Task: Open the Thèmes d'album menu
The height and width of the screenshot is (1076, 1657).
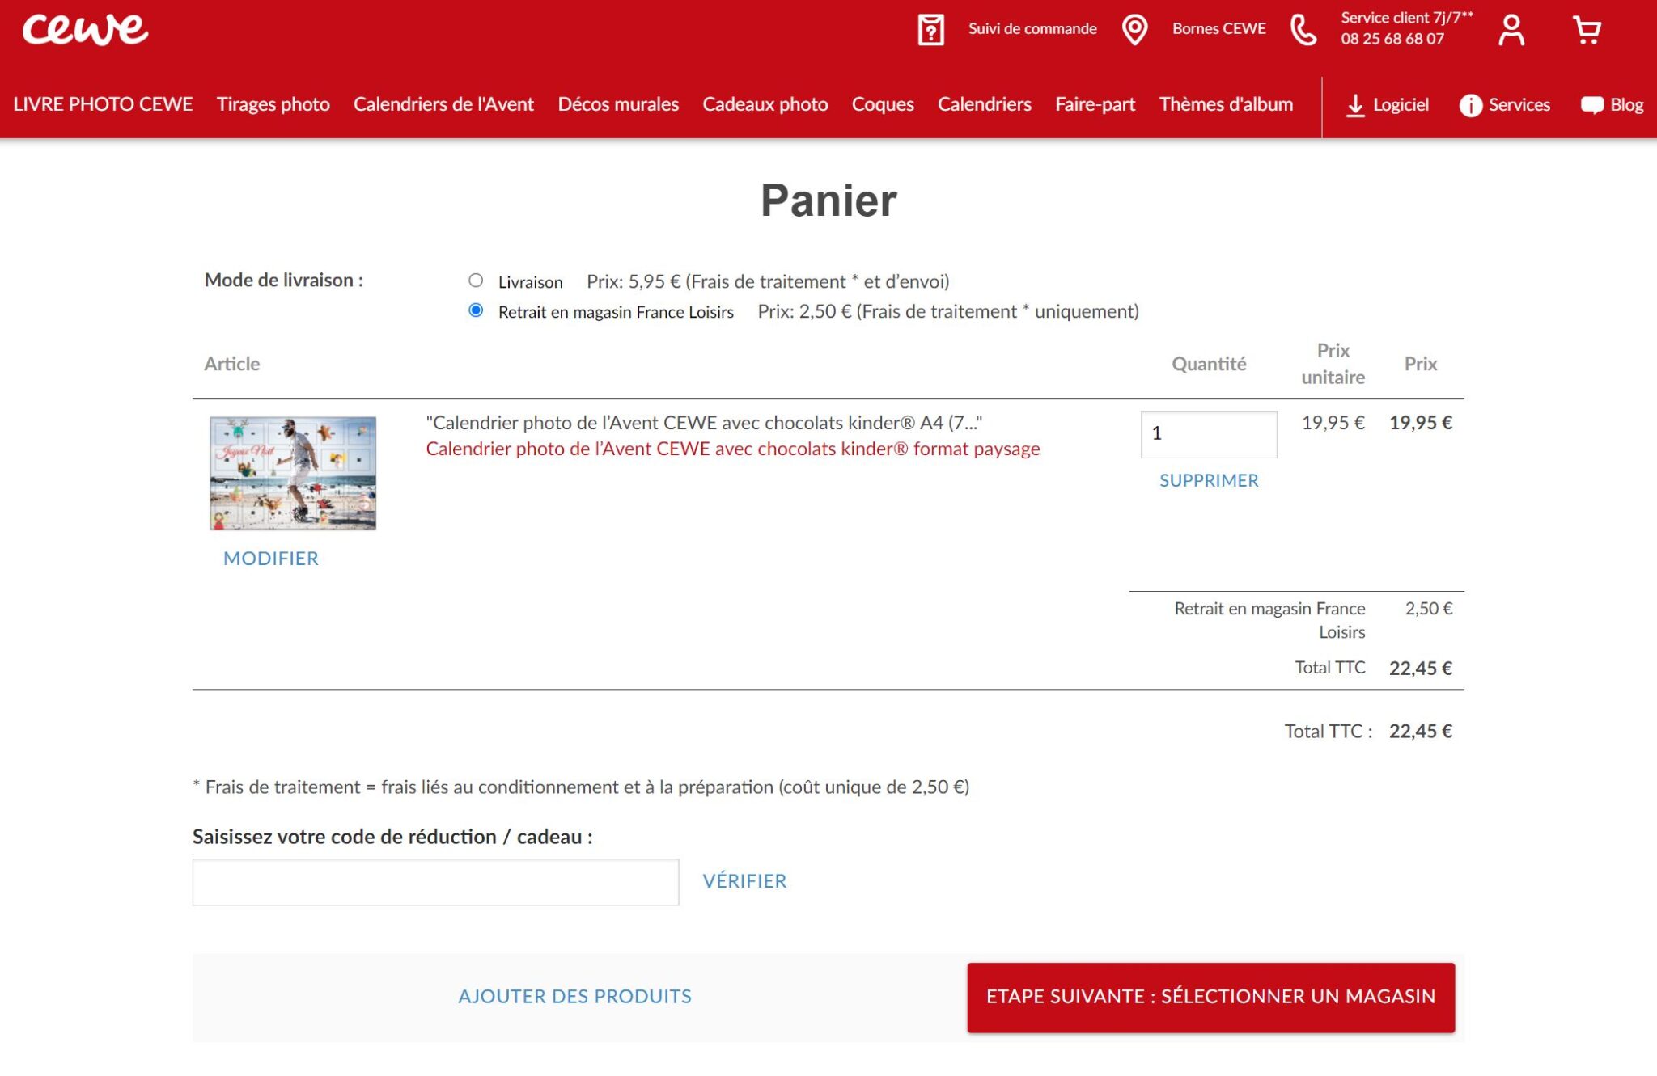Action: 1225,104
